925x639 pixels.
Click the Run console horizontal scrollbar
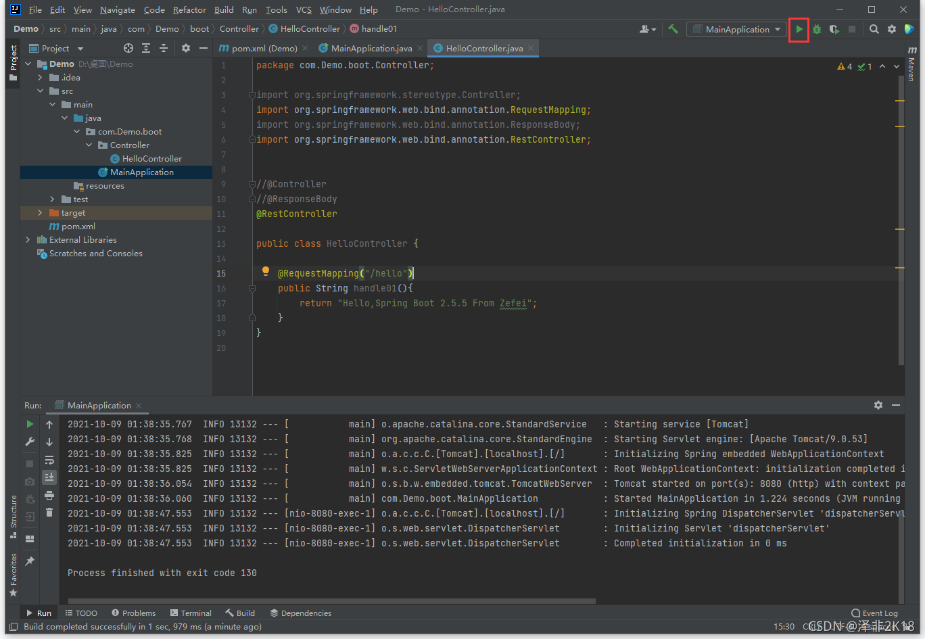[331, 600]
